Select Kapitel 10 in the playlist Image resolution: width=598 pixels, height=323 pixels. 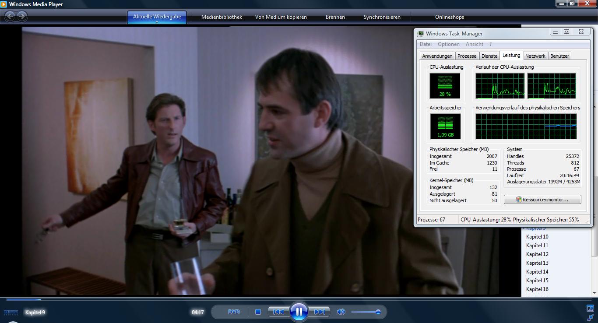[537, 237]
